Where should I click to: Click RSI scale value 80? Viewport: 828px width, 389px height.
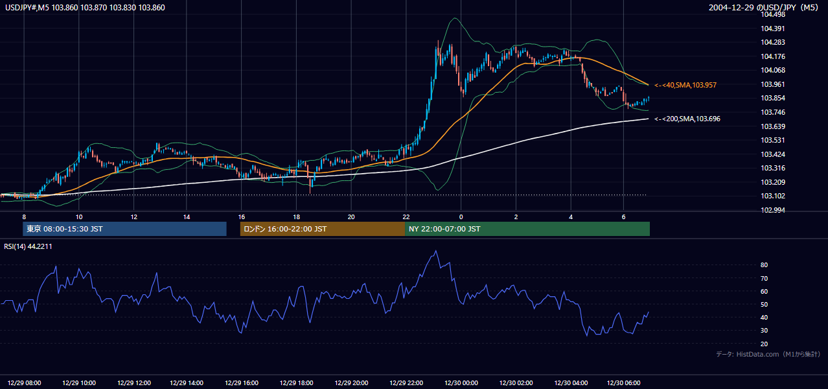pyautogui.click(x=765, y=265)
